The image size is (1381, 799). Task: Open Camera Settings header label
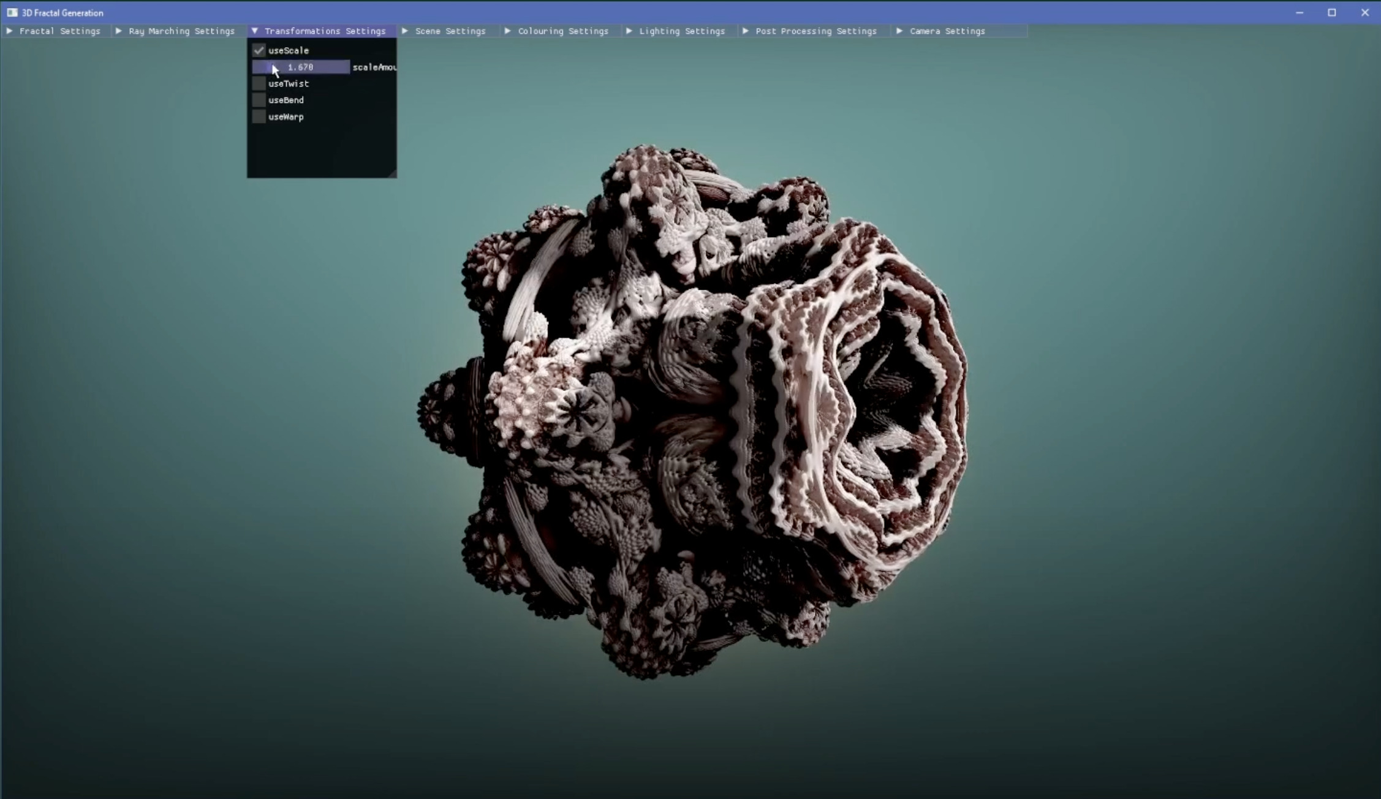(x=947, y=31)
